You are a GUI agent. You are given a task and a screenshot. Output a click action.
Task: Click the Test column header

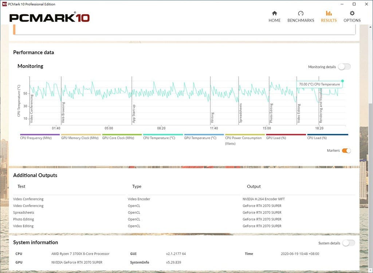pos(21,187)
